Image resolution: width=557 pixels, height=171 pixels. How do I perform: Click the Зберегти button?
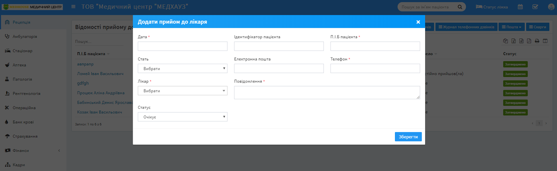click(408, 137)
